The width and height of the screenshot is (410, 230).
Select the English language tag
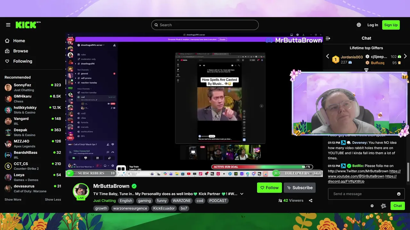click(x=126, y=201)
